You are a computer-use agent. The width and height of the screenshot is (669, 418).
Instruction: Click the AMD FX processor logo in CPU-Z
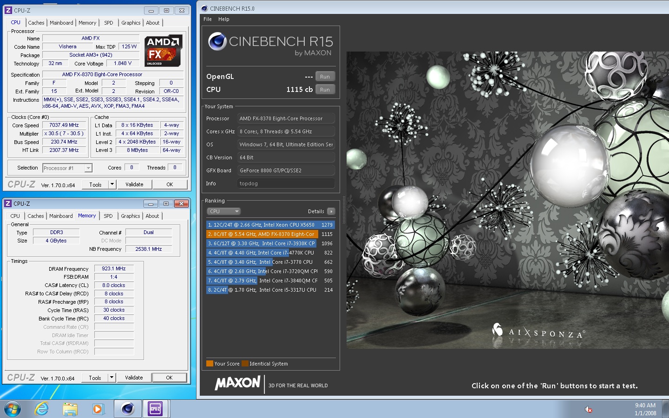point(163,51)
